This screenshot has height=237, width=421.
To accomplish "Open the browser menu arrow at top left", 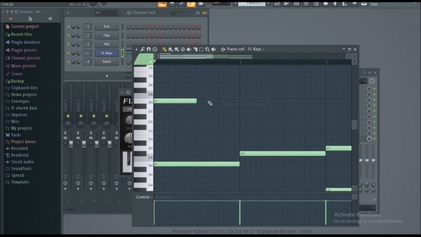I will click(3, 12).
